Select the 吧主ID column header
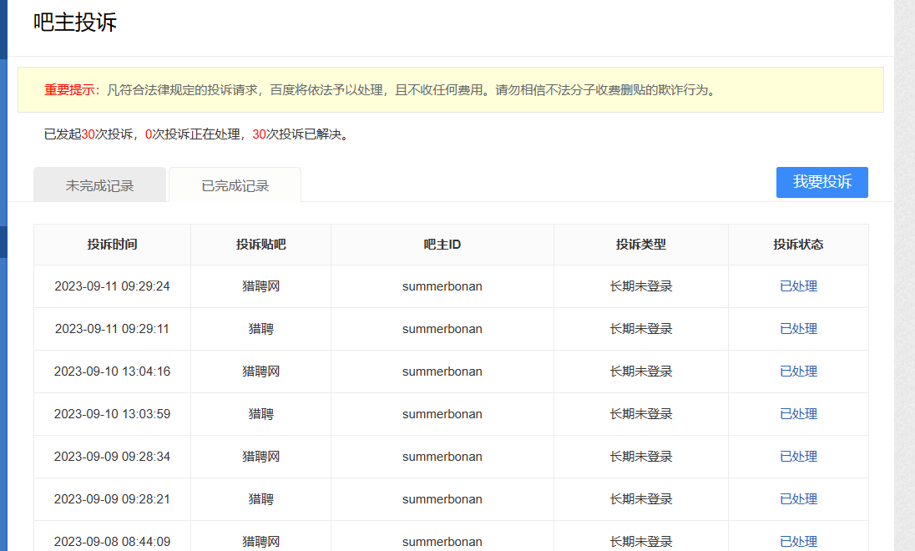The width and height of the screenshot is (915, 551). (442, 245)
